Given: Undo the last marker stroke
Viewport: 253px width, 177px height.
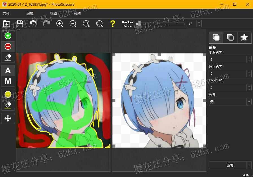Looking at the screenshot, I should [33, 24].
